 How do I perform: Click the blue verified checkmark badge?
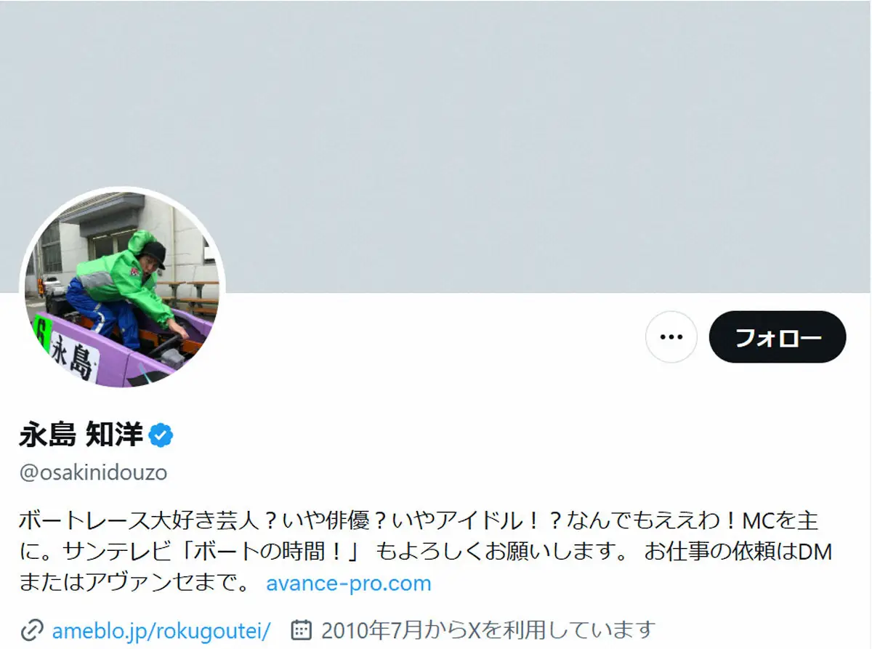161,436
